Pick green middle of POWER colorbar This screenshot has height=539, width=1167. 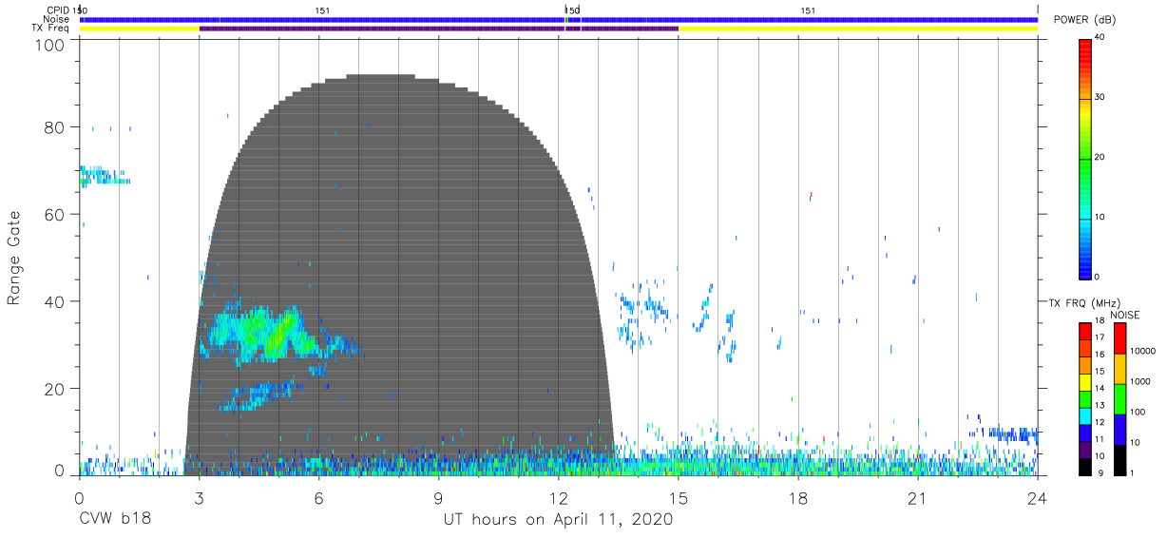tap(1085, 158)
